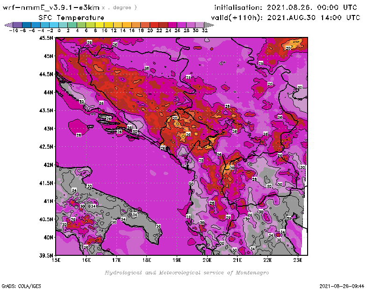Click the 44N latitude label
The height and width of the screenshot is (289, 374).
[x=48, y=92]
